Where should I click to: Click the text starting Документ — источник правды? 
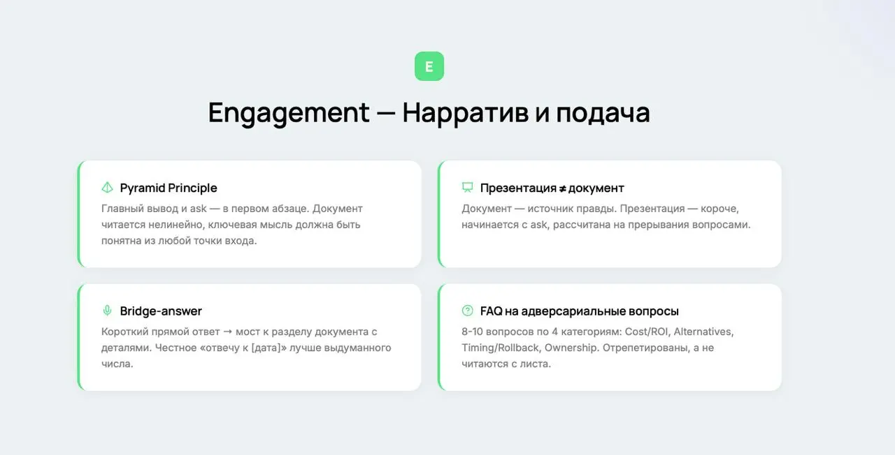click(606, 216)
